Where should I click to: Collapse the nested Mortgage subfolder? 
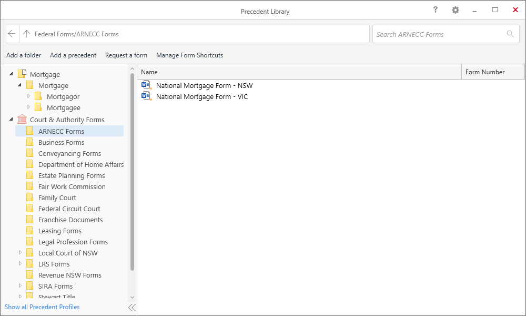click(x=19, y=85)
